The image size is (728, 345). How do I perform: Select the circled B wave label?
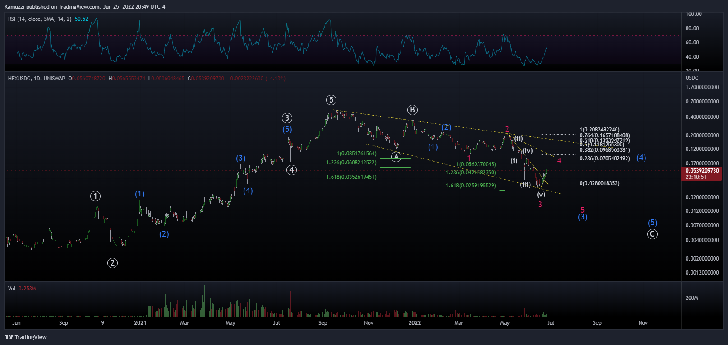(x=412, y=110)
